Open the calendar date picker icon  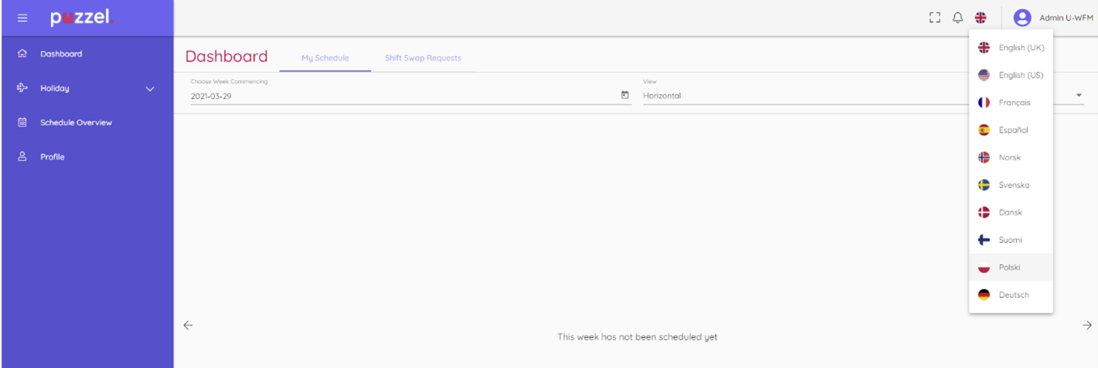click(625, 95)
